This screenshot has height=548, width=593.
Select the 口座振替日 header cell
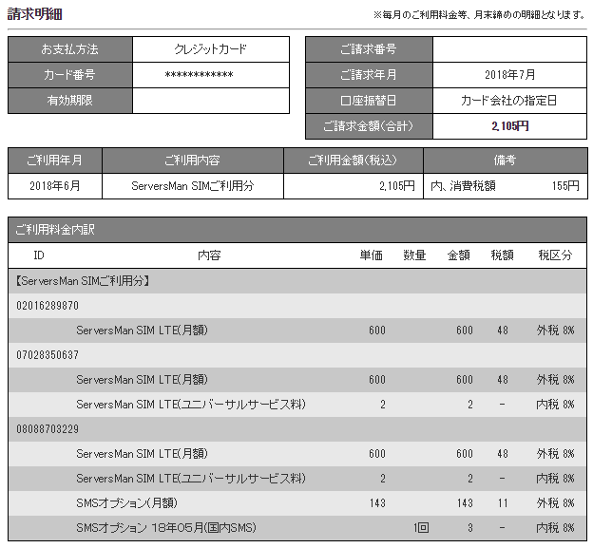(x=369, y=101)
